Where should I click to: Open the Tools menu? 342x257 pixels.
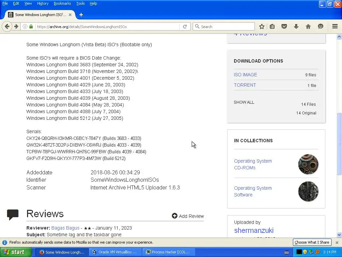coord(80,3)
